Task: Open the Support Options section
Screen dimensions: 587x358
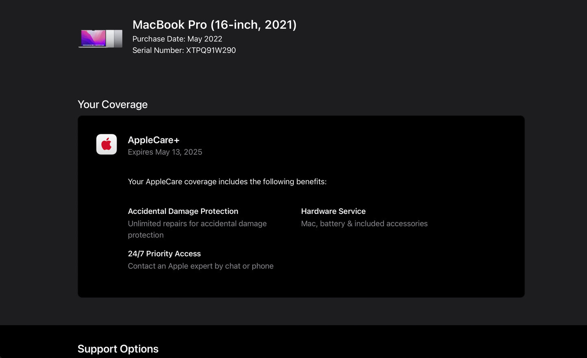Action: point(118,349)
